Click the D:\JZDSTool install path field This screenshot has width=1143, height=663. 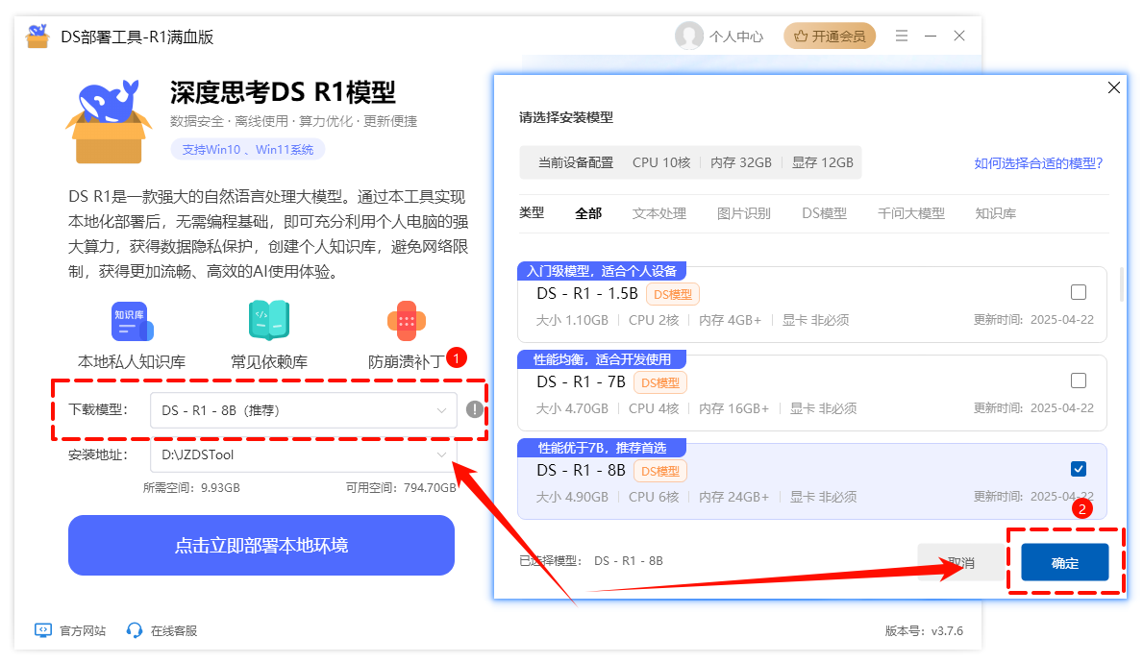(x=303, y=454)
